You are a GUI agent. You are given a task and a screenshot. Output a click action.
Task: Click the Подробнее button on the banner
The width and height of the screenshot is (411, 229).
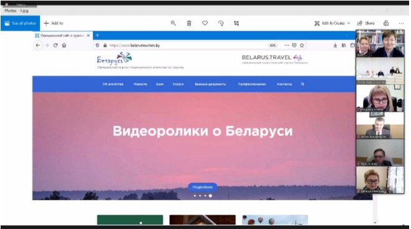coord(202,187)
